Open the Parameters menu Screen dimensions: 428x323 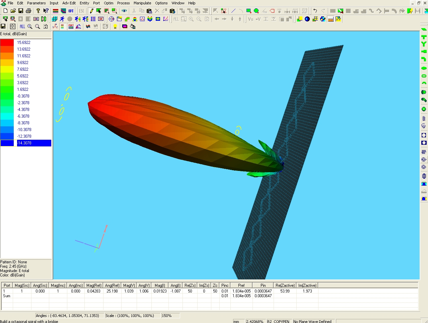click(36, 3)
